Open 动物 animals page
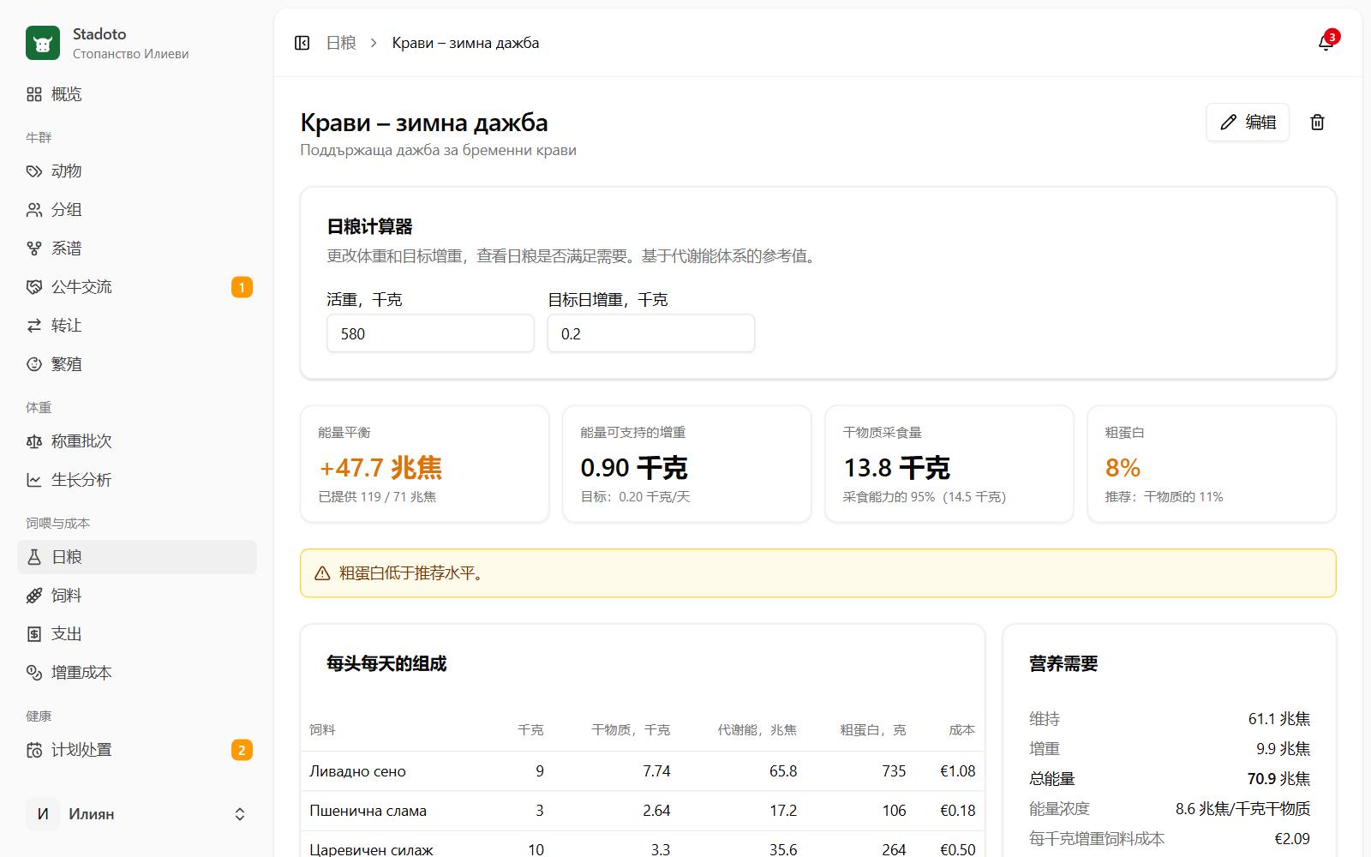Viewport: 1371px width, 857px height. pos(137,171)
